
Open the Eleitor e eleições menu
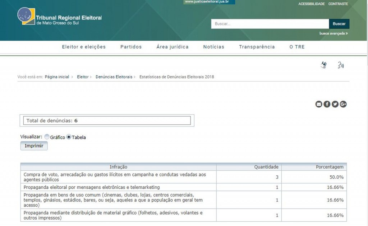pos(84,47)
